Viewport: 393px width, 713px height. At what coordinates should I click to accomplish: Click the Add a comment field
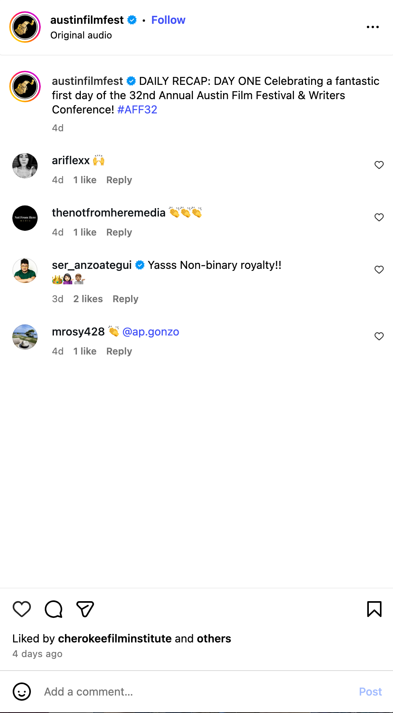[x=198, y=692]
